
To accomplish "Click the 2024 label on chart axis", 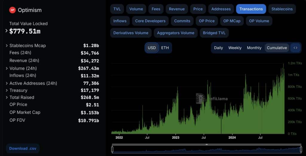I will (232, 137).
